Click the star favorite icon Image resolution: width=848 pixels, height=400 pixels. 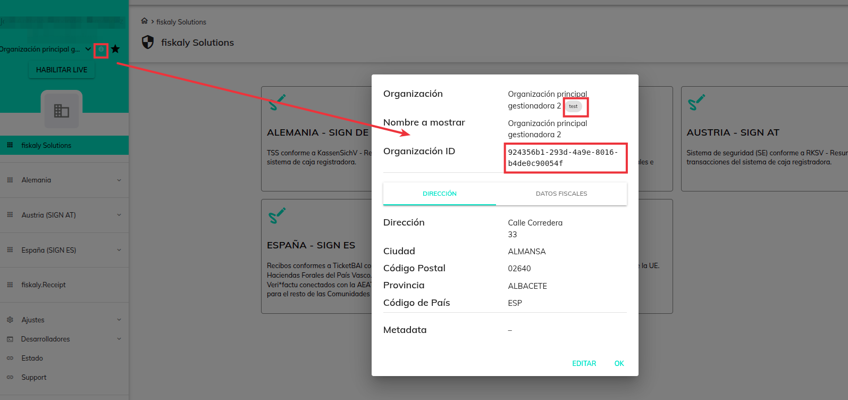pyautogui.click(x=115, y=49)
